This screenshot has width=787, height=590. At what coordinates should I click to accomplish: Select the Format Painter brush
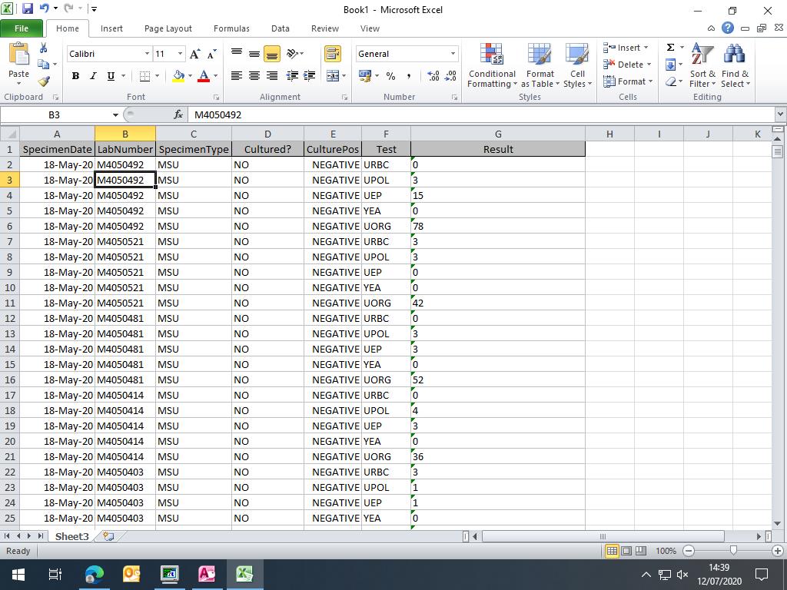(x=44, y=81)
